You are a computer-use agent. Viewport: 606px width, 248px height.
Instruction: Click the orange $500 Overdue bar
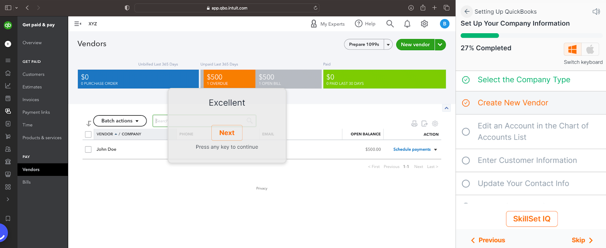point(230,79)
